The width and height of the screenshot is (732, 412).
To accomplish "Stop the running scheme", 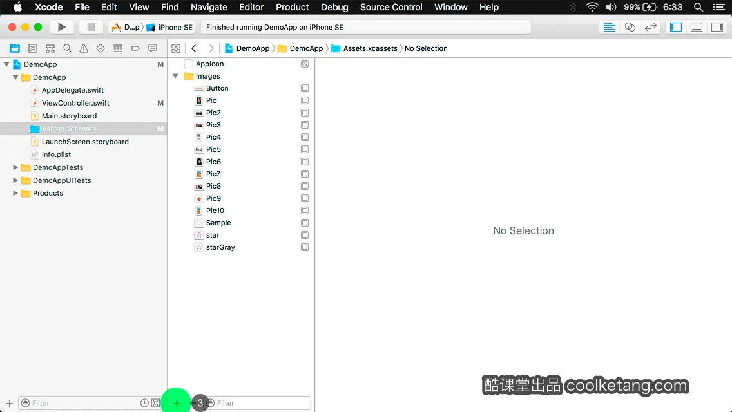I will click(91, 27).
